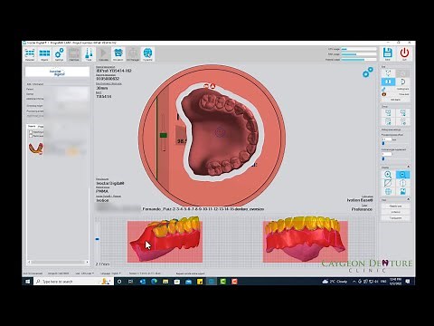The height and width of the screenshot is (326, 434).
Task: Click the second View section button
Action: click(x=395, y=212)
